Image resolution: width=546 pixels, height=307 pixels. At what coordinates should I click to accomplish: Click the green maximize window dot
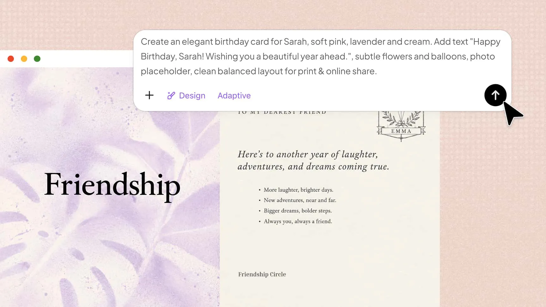[37, 59]
